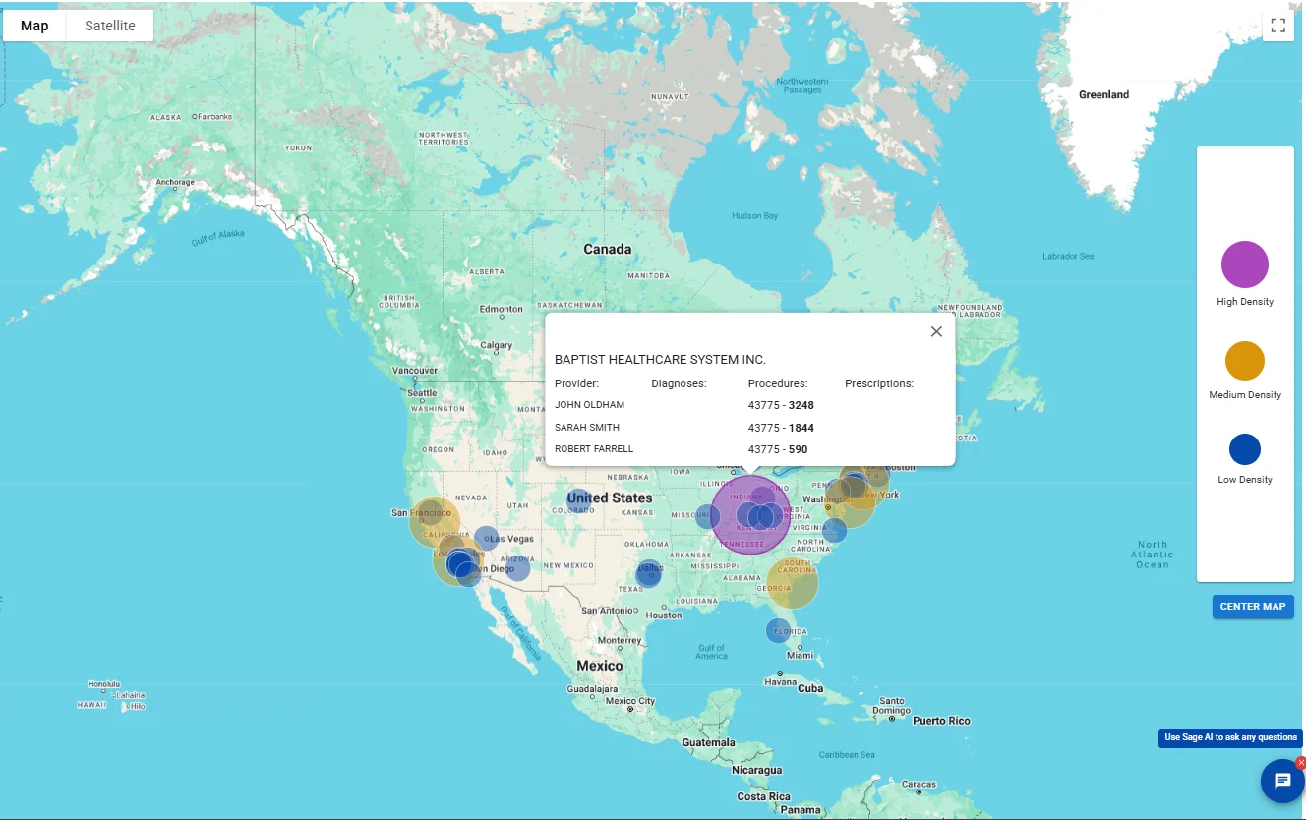Open the Sage AI chat bubble
The width and height of the screenshot is (1306, 820).
(1282, 781)
